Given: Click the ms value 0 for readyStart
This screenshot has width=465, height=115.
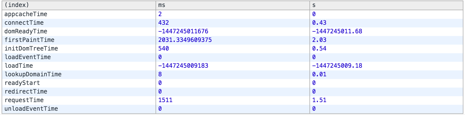Looking at the screenshot, I should click(x=160, y=83).
